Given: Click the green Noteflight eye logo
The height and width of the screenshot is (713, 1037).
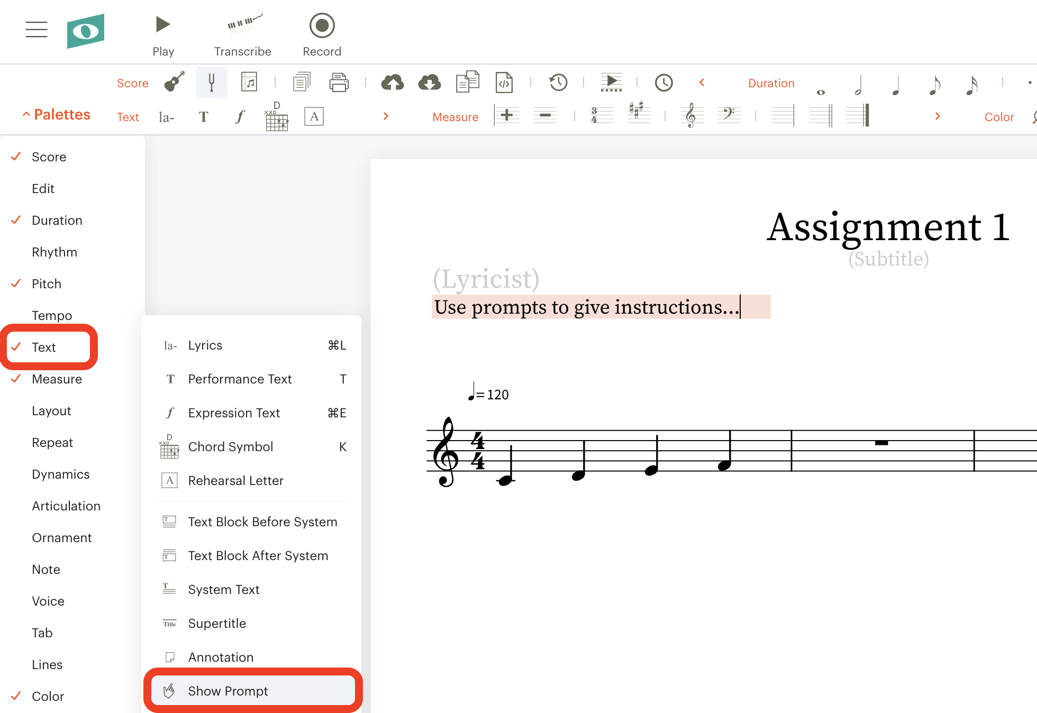Looking at the screenshot, I should click(x=85, y=31).
